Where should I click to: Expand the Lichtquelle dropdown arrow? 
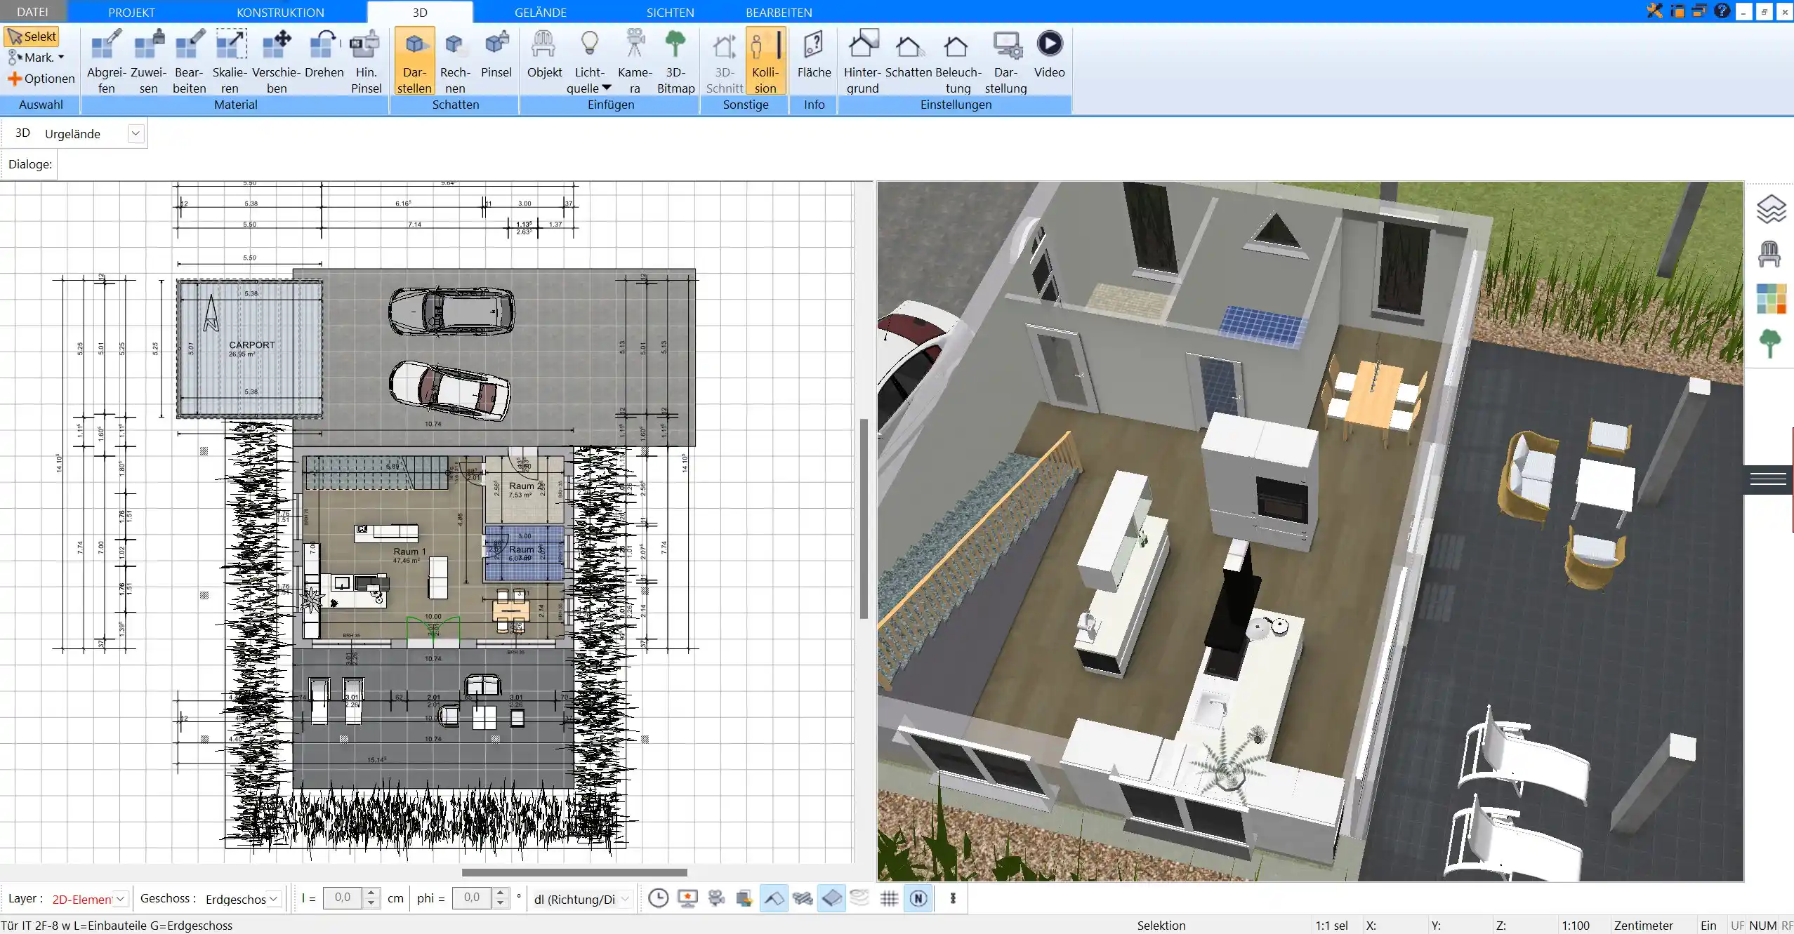click(607, 88)
